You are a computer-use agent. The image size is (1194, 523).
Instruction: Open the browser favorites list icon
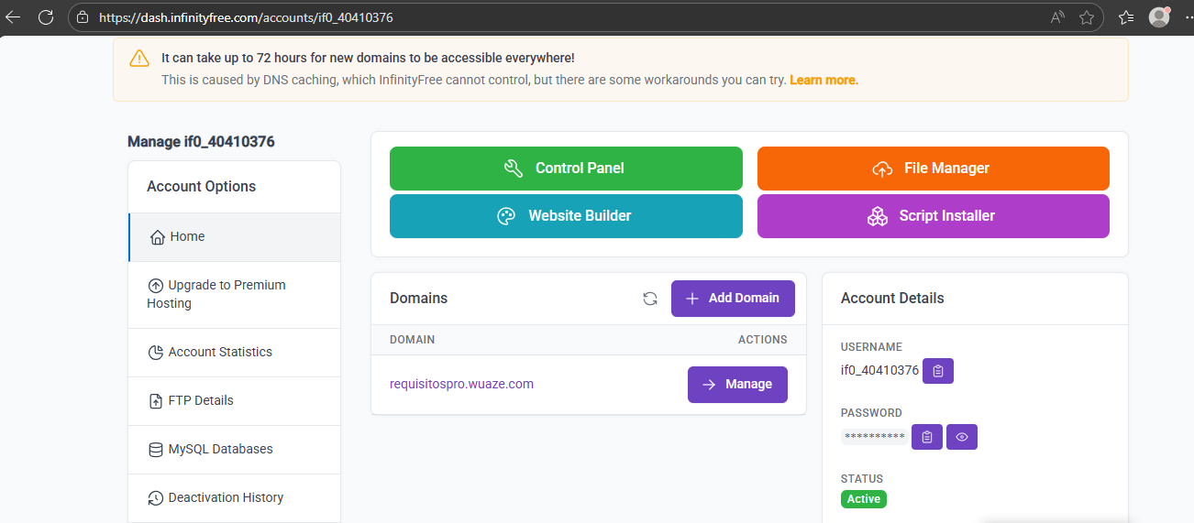[1126, 17]
